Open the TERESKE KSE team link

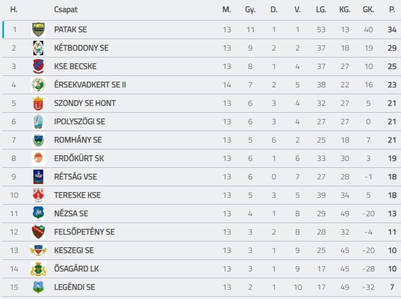77,195
